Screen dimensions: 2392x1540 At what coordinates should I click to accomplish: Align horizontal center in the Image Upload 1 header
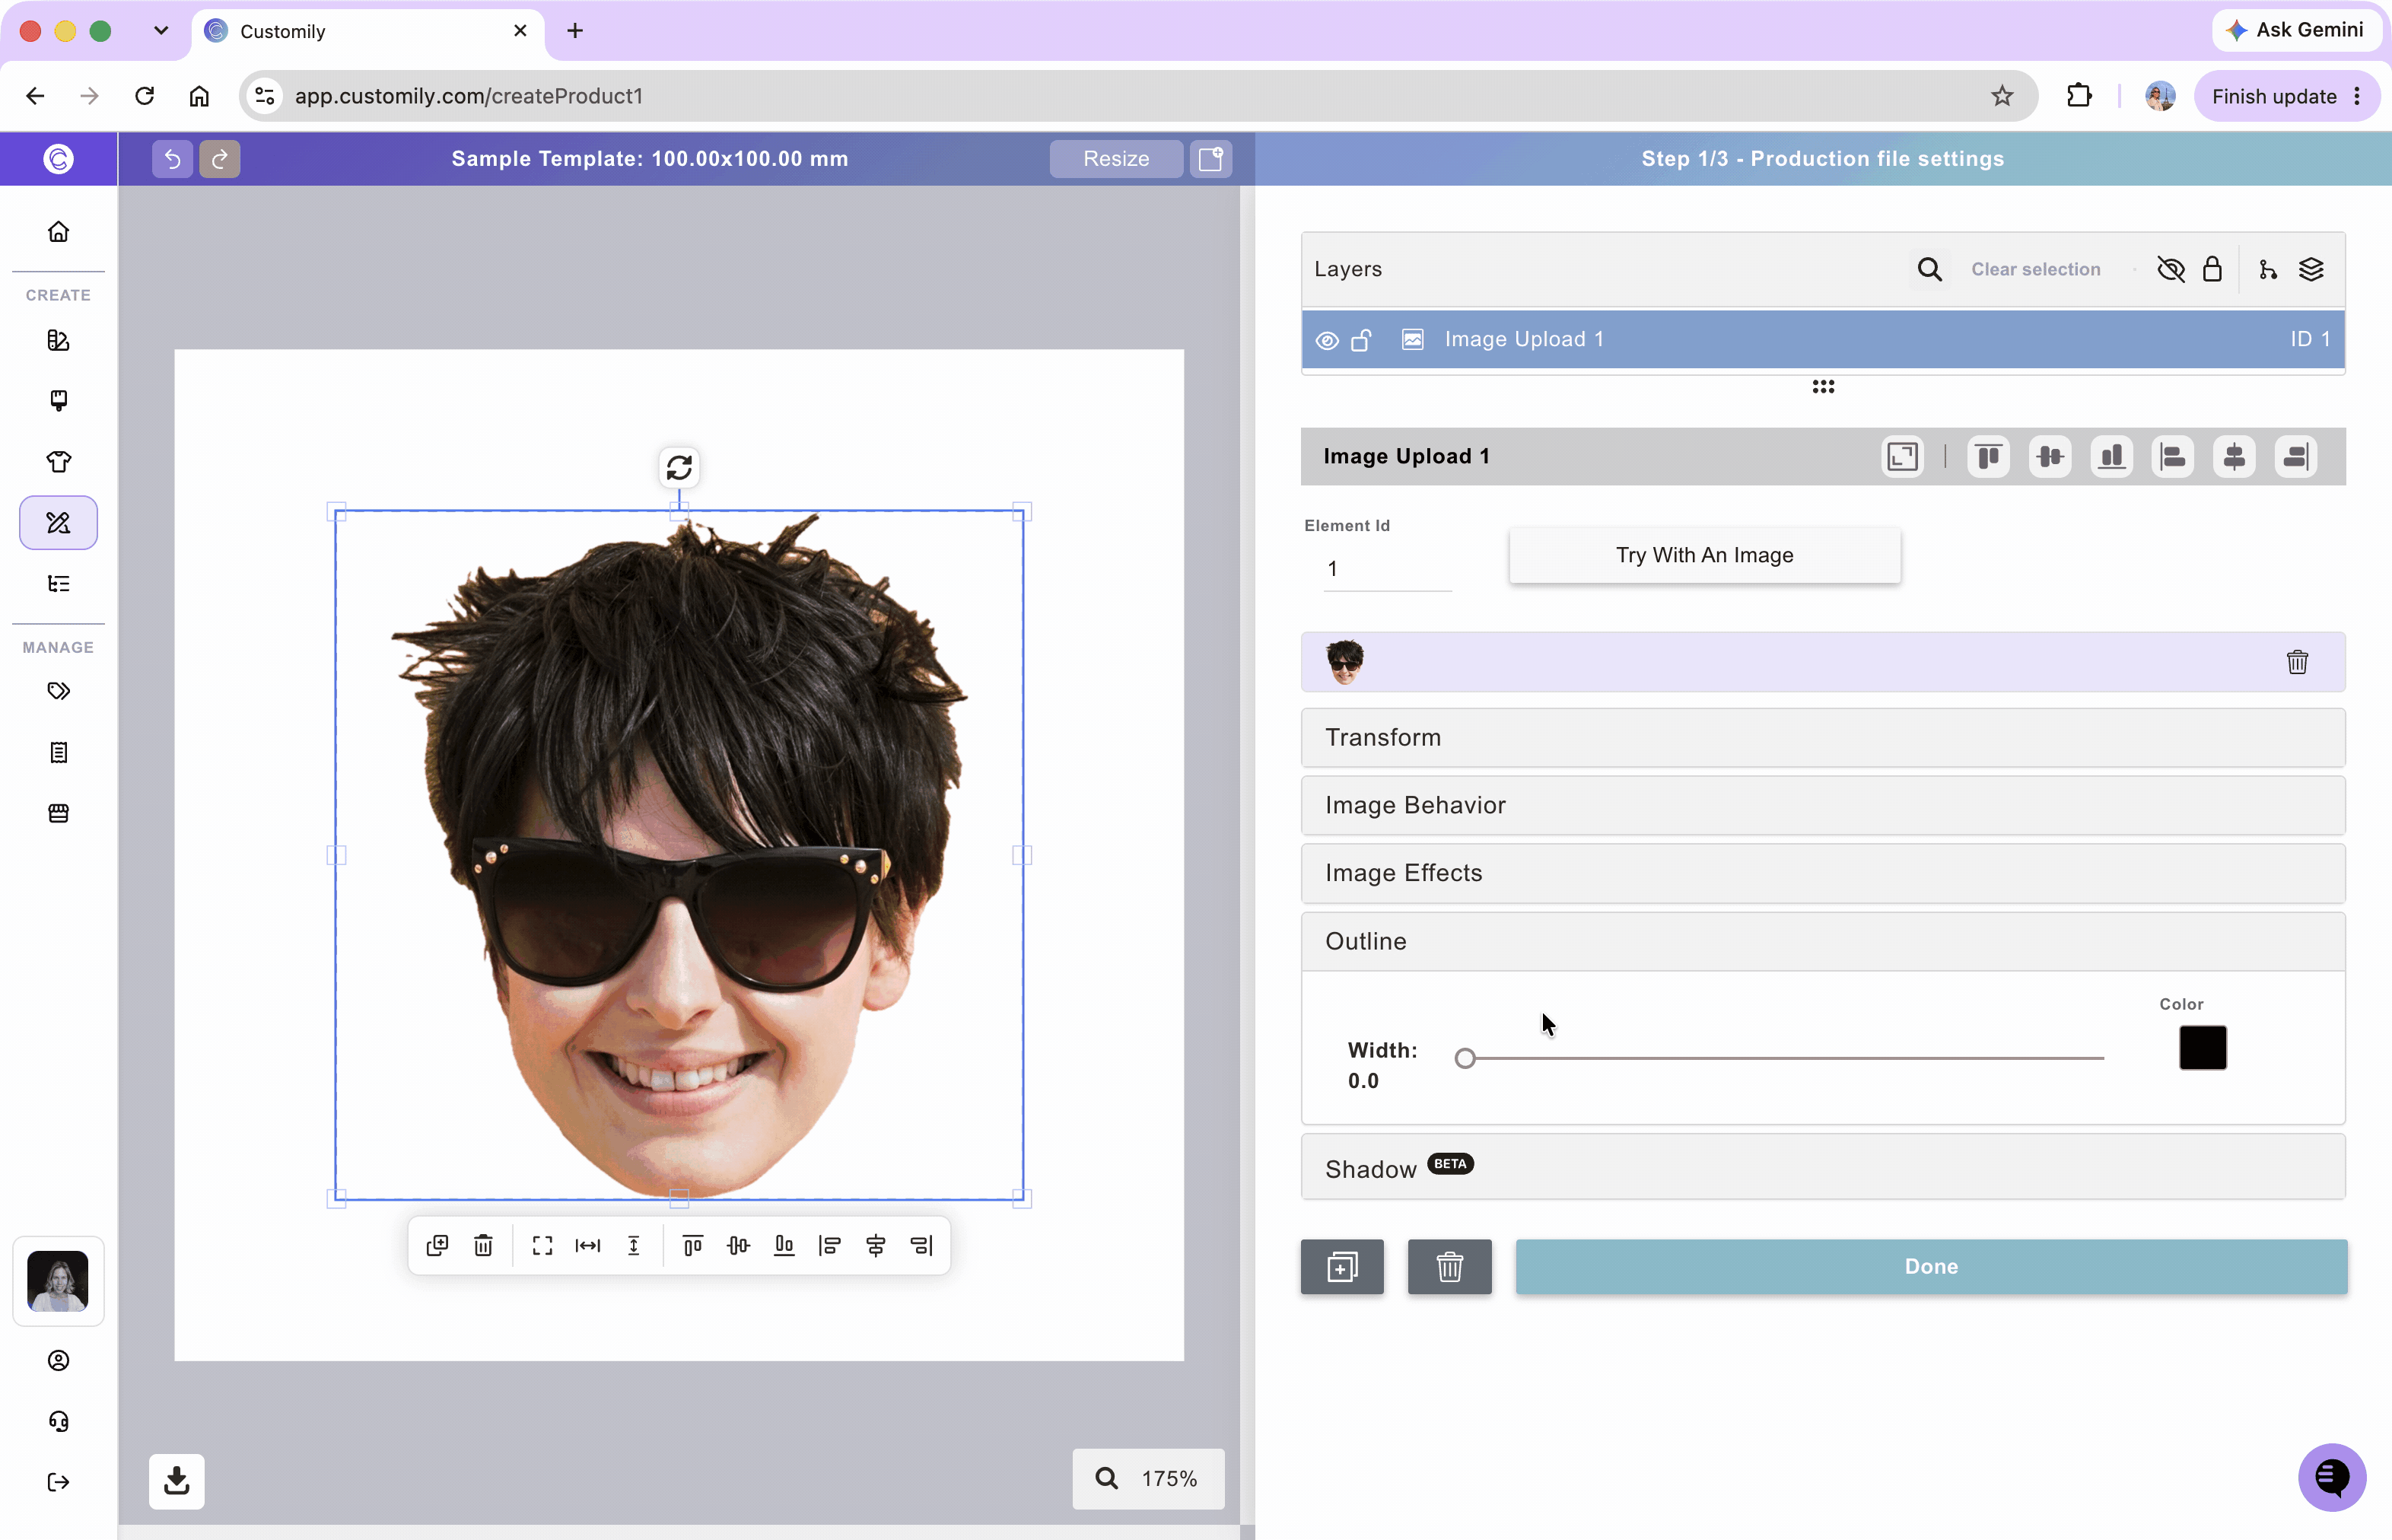click(2234, 457)
